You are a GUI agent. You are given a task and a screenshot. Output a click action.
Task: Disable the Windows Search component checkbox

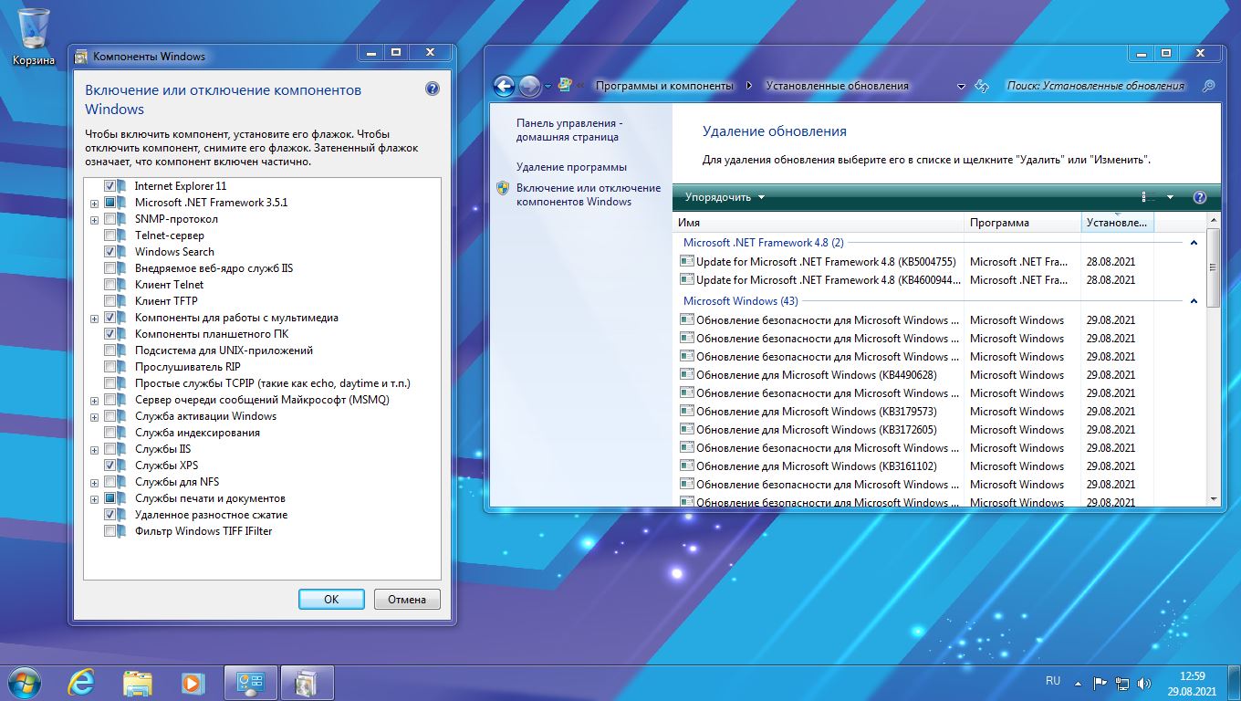click(110, 252)
